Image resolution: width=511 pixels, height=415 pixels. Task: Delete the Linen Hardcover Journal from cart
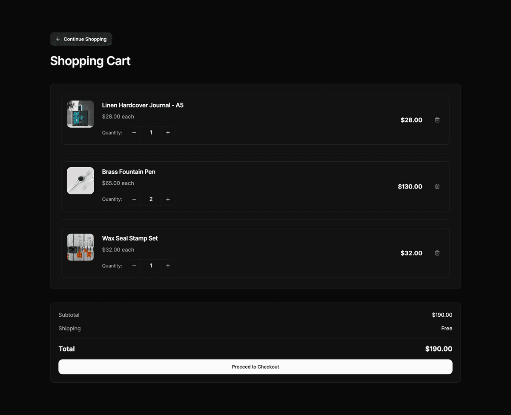pos(437,120)
